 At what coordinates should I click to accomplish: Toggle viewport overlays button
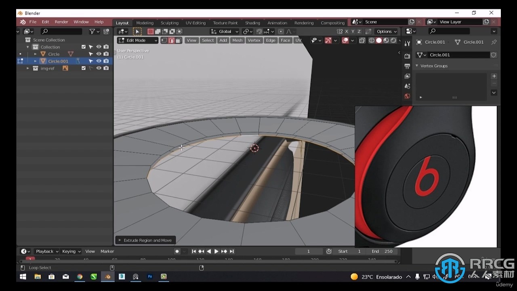click(345, 40)
